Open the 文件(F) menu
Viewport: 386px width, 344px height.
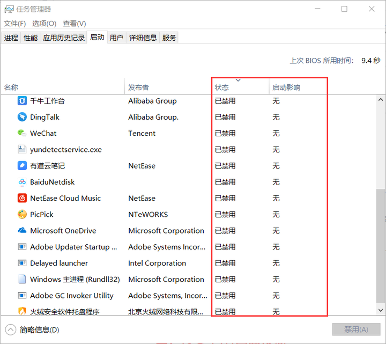(14, 24)
